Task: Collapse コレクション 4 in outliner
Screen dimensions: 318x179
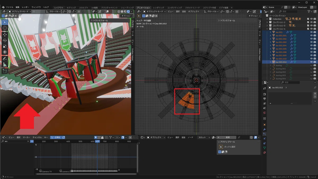Action: (267, 29)
